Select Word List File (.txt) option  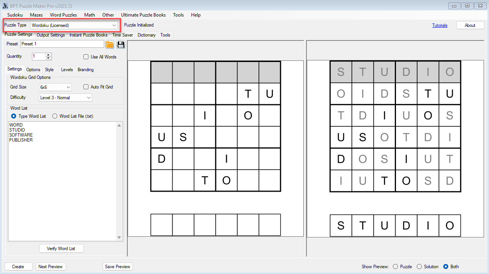pos(55,116)
